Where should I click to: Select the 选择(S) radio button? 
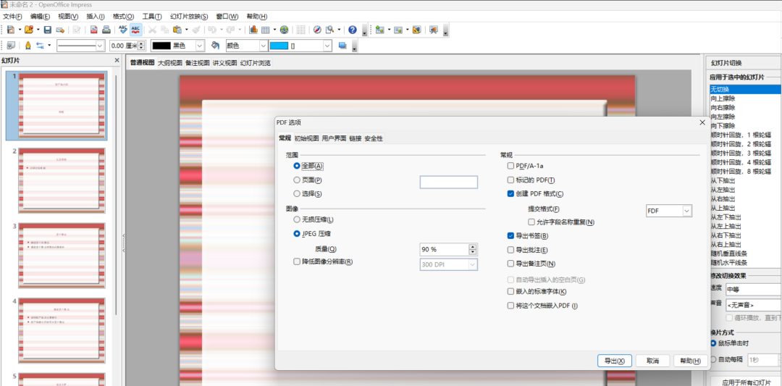(x=296, y=193)
